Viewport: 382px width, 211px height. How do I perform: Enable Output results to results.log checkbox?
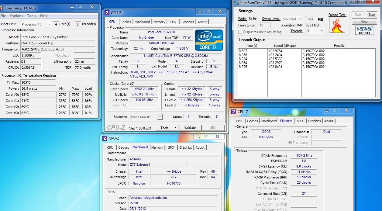pyautogui.click(x=240, y=32)
